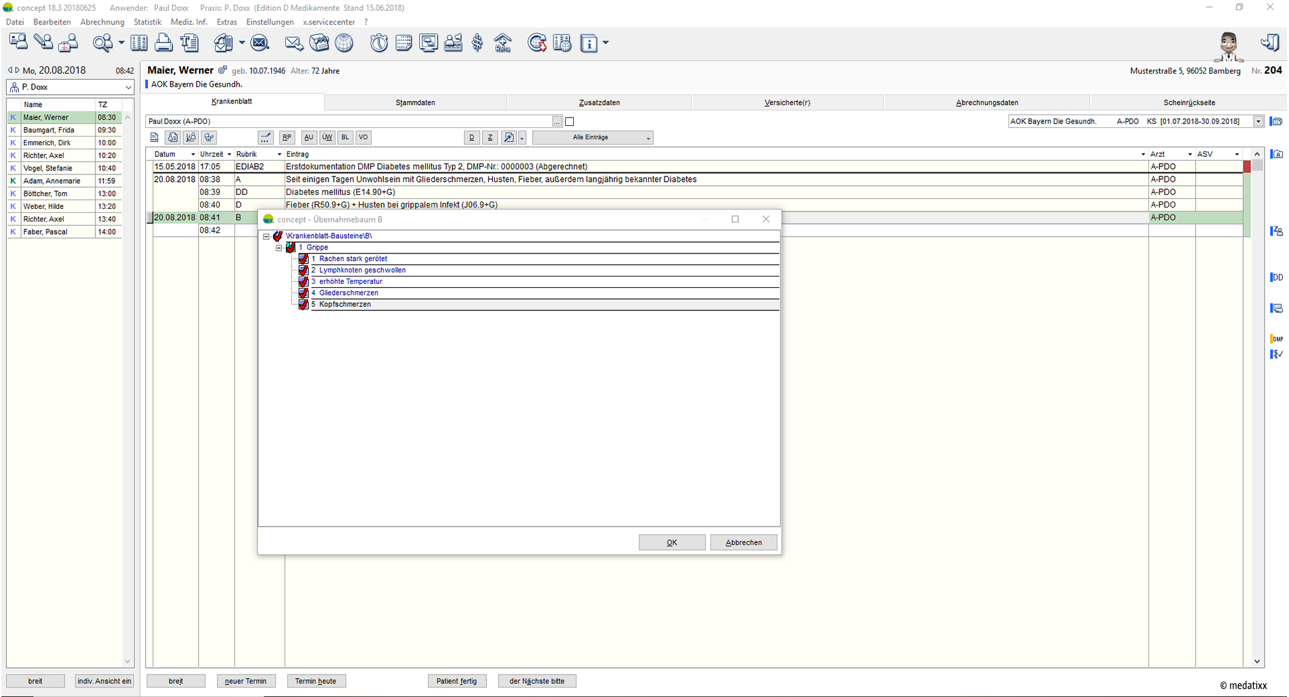Open the patient search magnifier icon
The width and height of the screenshot is (1289, 697).
click(x=103, y=43)
